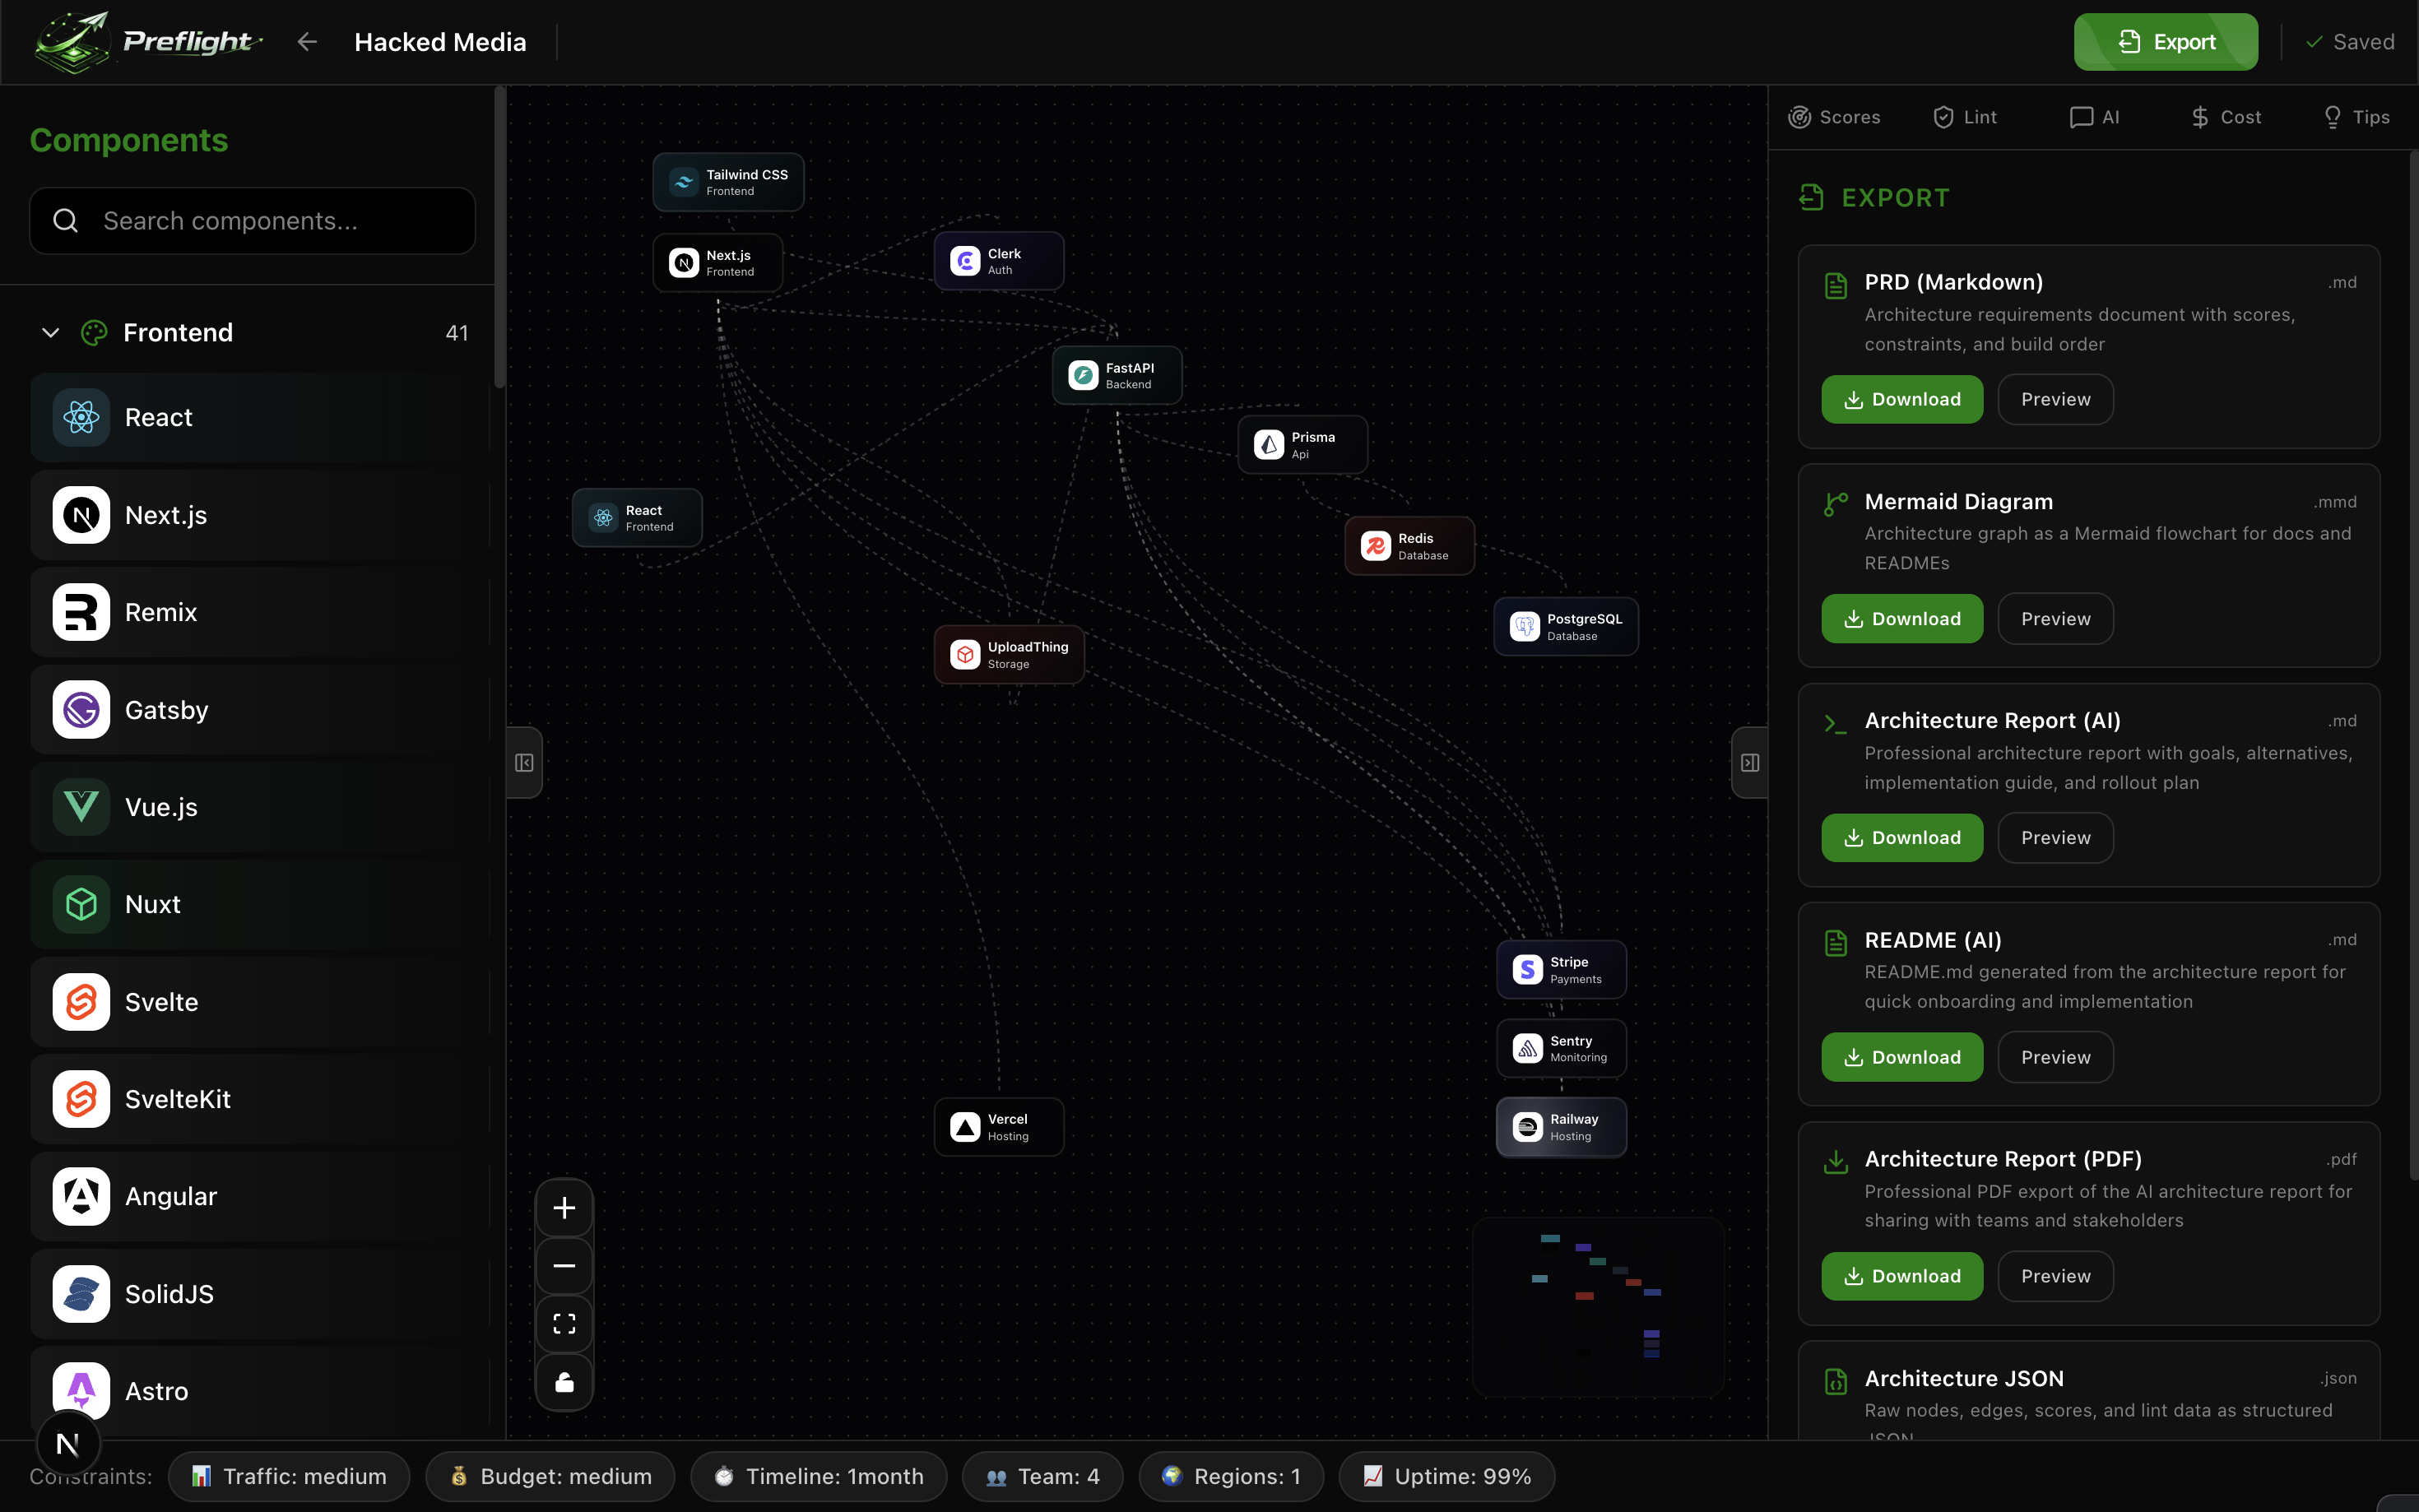Toggle the canvas interactivity lock
The image size is (2419, 1512).
pyautogui.click(x=564, y=1382)
